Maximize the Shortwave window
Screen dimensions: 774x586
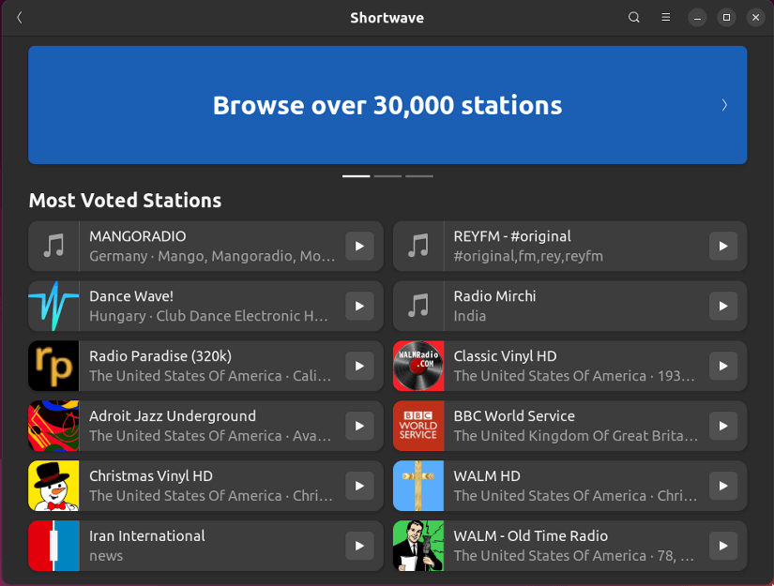726,18
